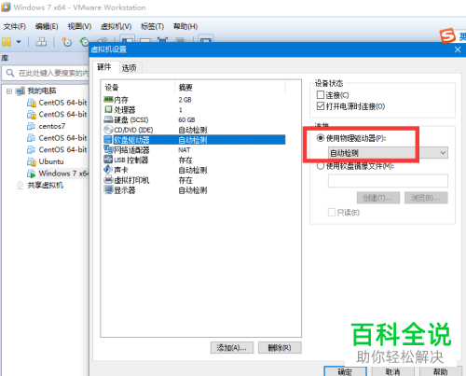Toggle 打开电源时连接(O) checkbox

click(321, 106)
